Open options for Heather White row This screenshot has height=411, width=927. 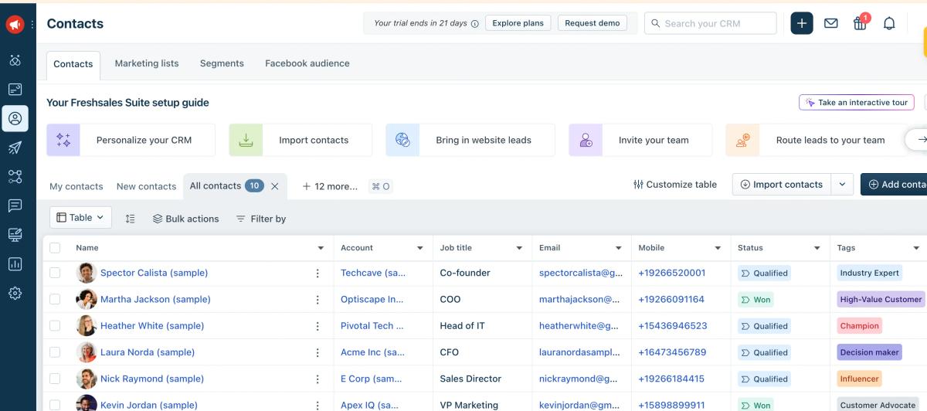[317, 326]
